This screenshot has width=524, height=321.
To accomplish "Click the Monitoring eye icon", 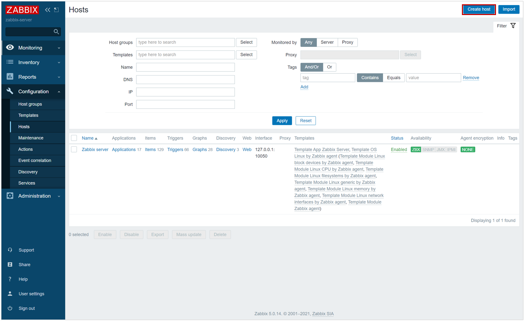I will [x=10, y=48].
